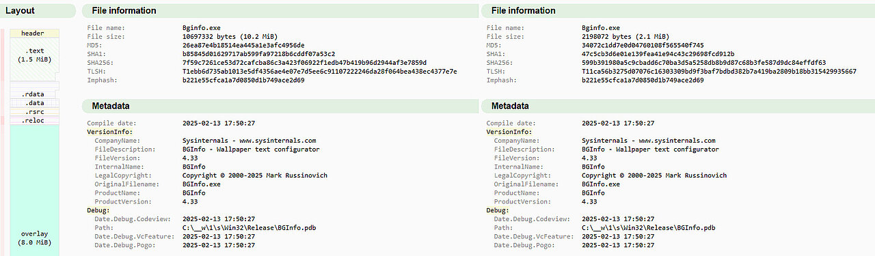The height and width of the screenshot is (256, 875).
Task: Select the .rsrc section block
Action: pos(34,112)
